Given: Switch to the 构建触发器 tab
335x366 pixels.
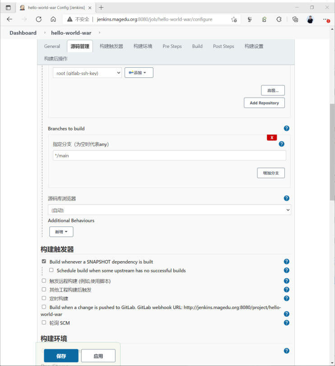Looking at the screenshot, I should click(x=111, y=46).
